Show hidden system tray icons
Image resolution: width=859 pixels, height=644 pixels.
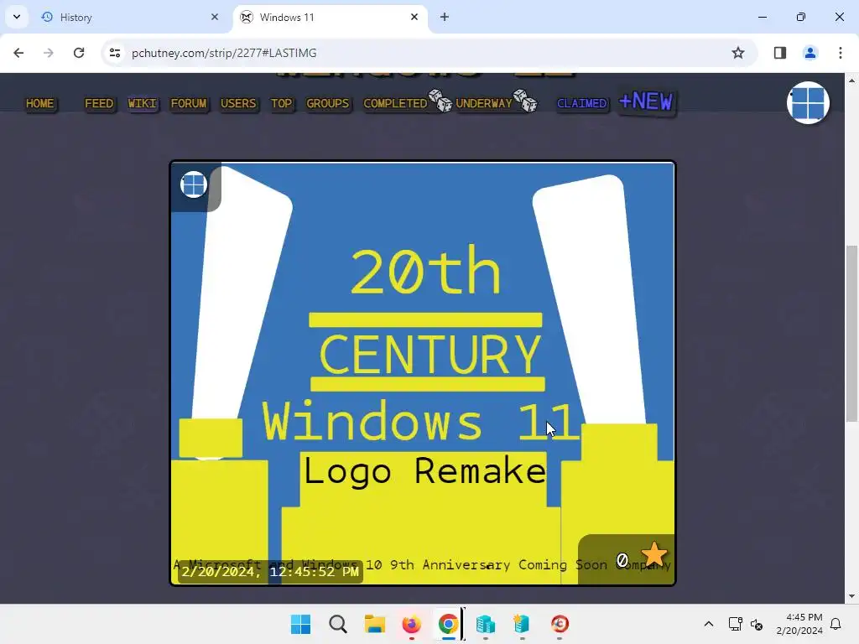[708, 624]
